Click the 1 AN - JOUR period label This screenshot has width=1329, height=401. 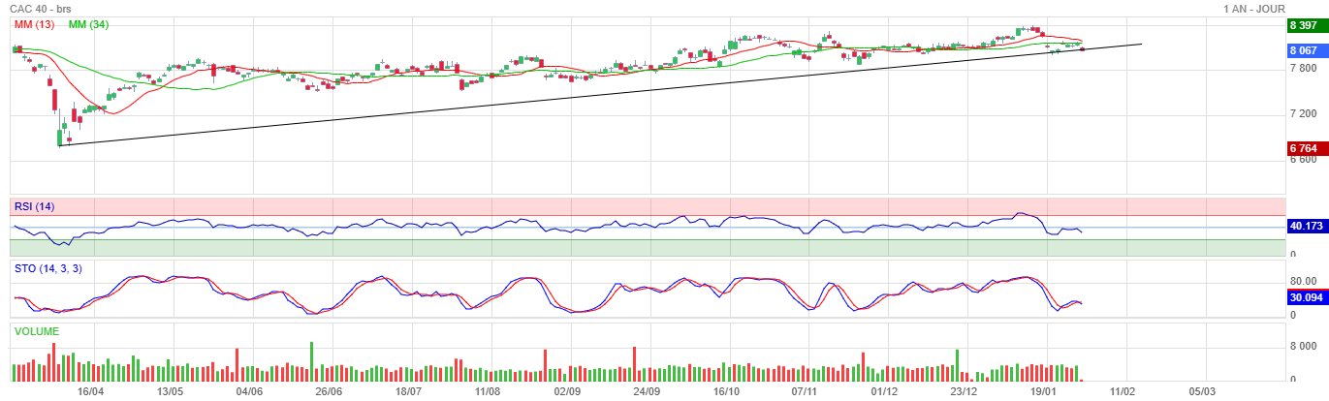pyautogui.click(x=1253, y=9)
